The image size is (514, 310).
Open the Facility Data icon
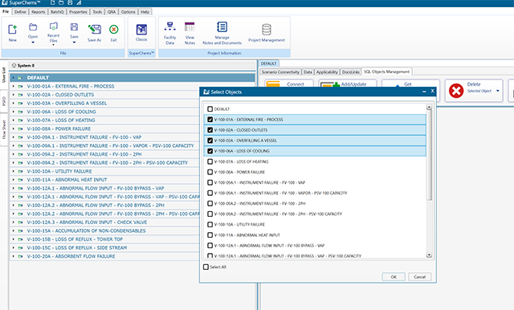coord(169,27)
